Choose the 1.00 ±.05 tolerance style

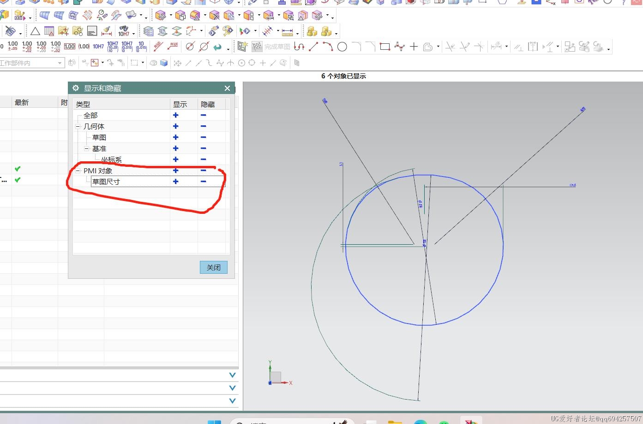click(13, 46)
